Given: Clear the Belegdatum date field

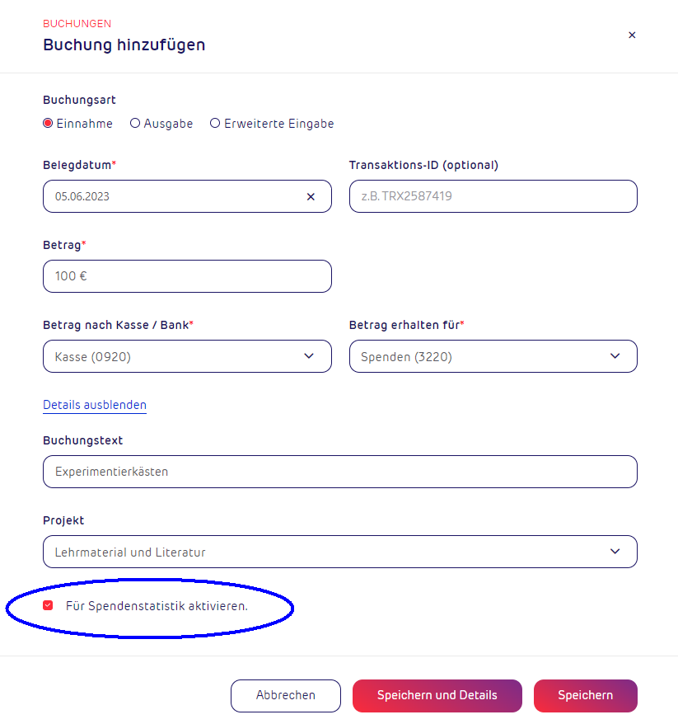Looking at the screenshot, I should (311, 197).
